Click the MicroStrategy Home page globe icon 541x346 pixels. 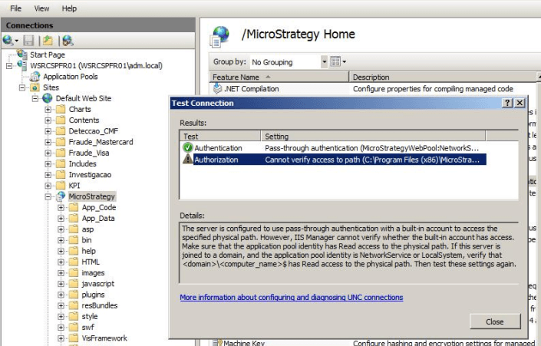pyautogui.click(x=219, y=36)
